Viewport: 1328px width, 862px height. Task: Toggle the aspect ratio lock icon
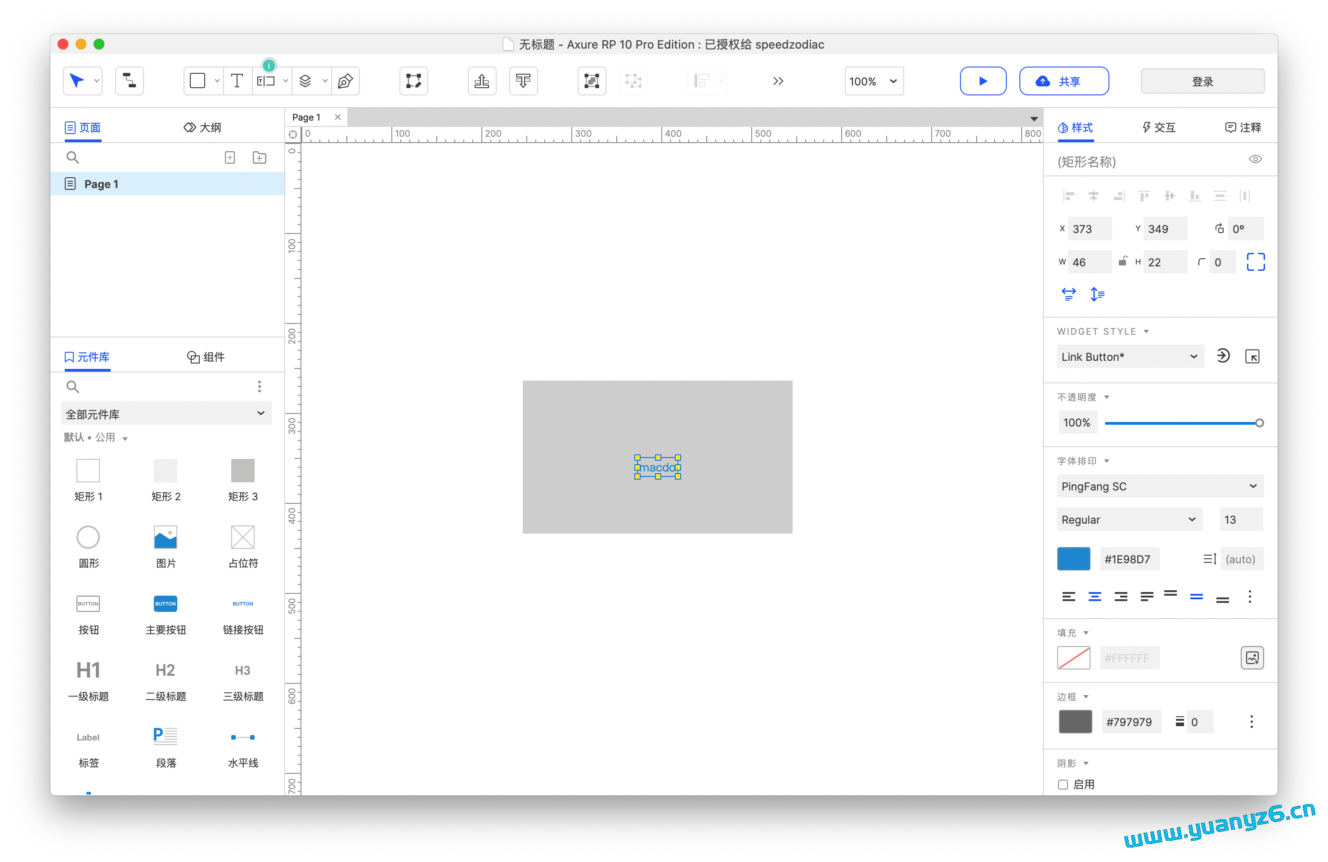tap(1123, 261)
